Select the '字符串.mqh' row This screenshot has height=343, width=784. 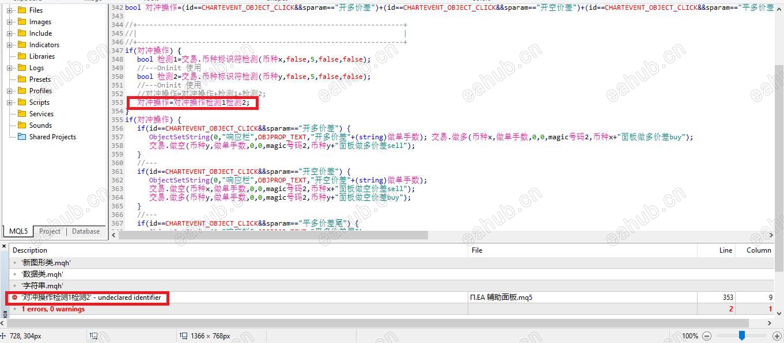point(392,286)
